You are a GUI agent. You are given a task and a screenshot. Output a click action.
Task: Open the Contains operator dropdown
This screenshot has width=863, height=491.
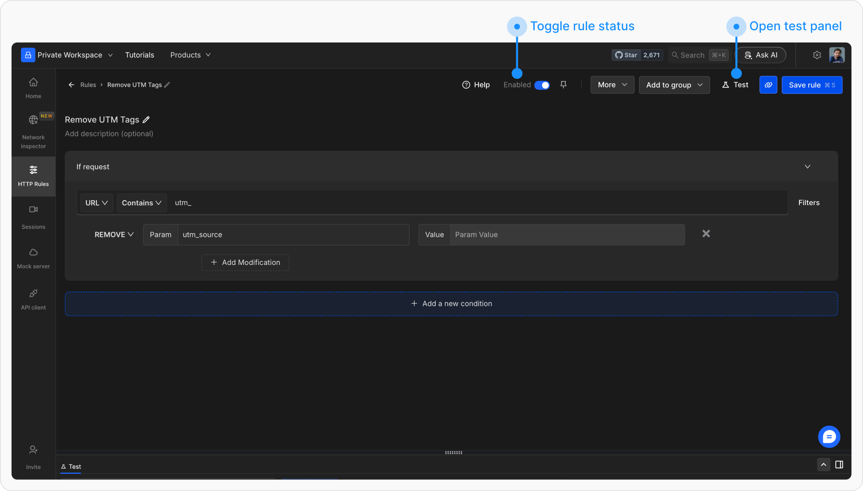[141, 203]
